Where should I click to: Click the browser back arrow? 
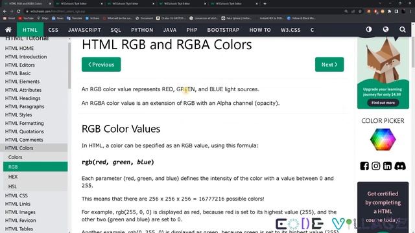tap(5, 12)
